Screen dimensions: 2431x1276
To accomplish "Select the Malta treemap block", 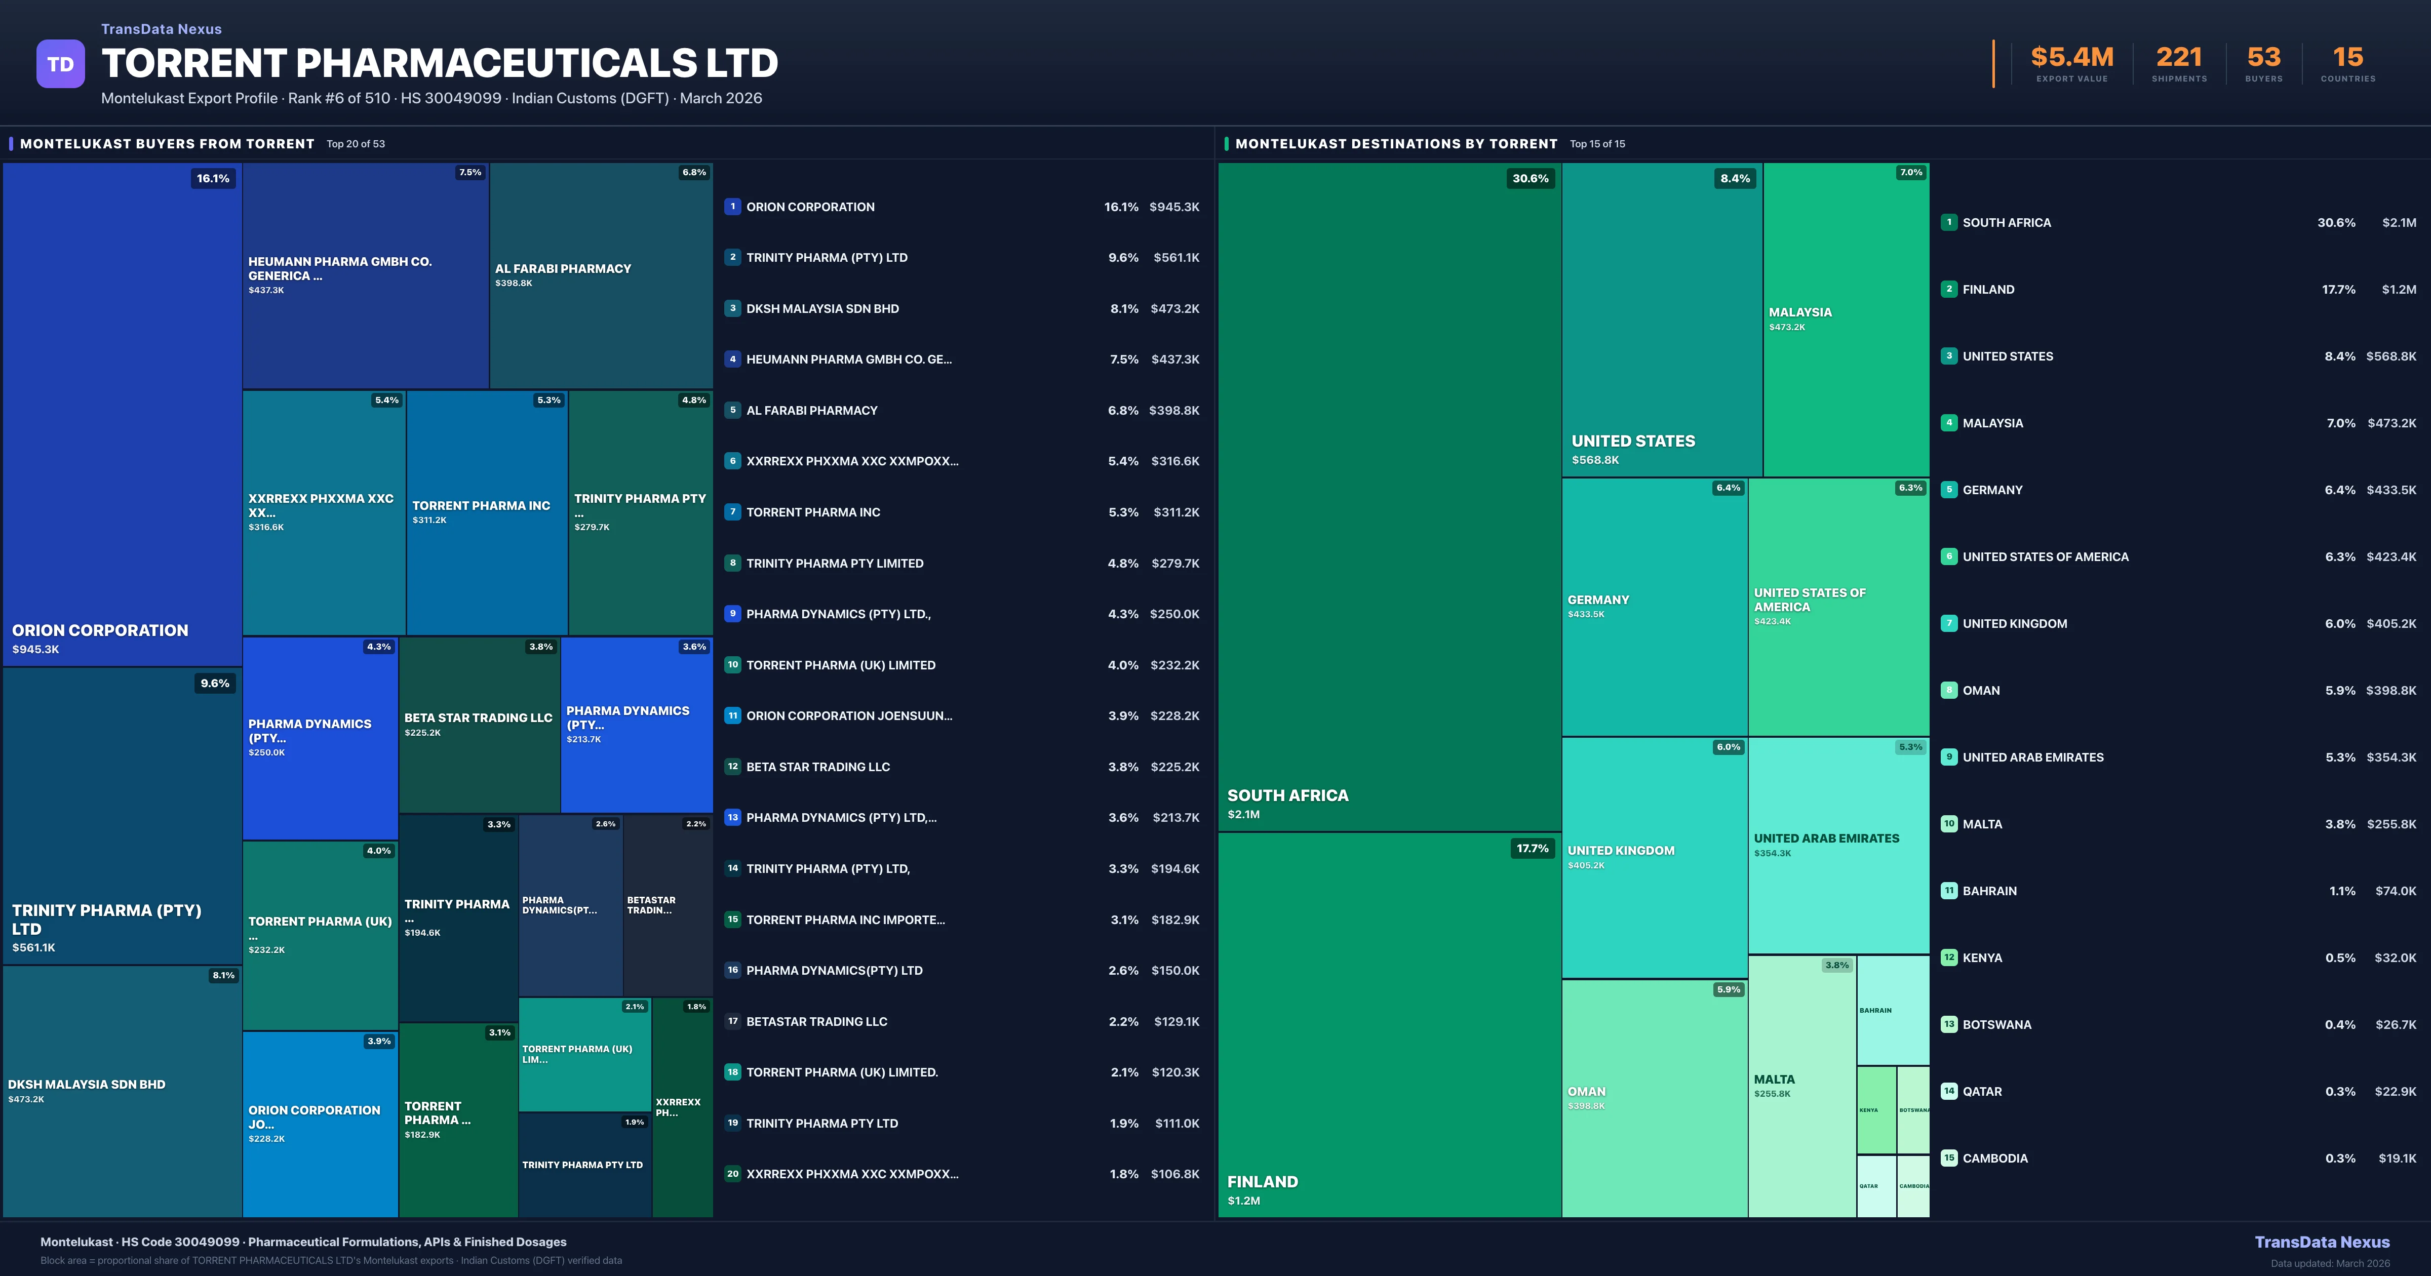I will pos(1800,1085).
